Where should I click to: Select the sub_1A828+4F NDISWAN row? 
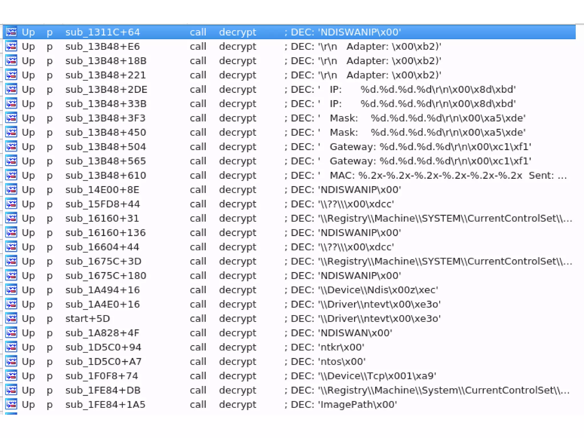102,333
